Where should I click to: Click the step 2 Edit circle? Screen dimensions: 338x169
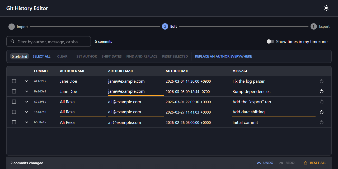click(165, 26)
